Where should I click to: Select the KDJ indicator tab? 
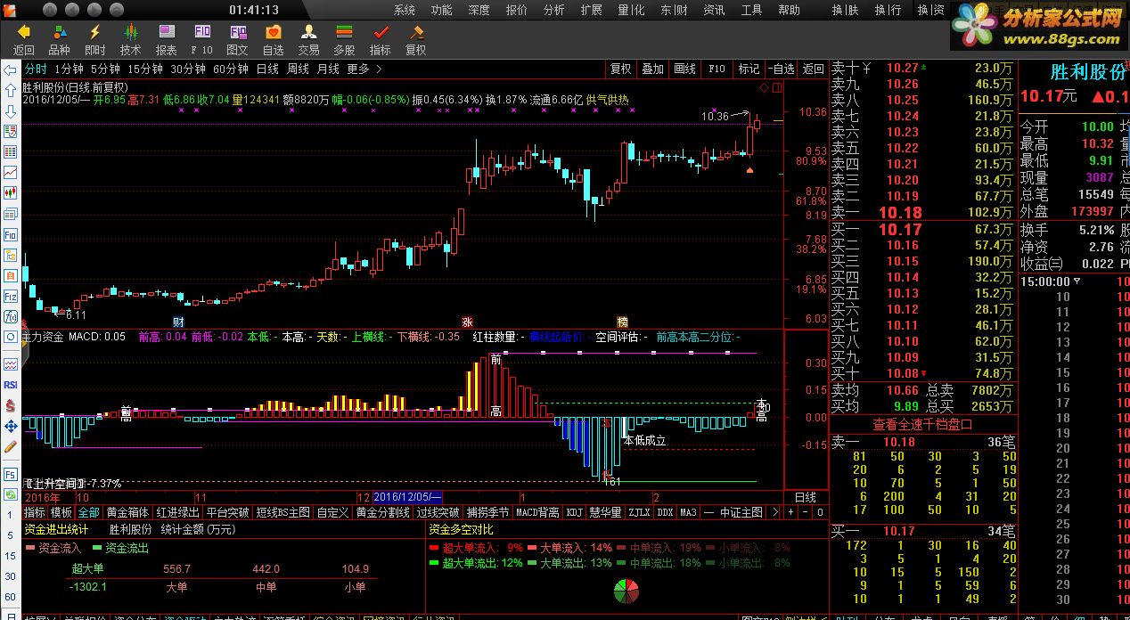[x=574, y=512]
